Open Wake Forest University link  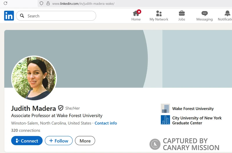coord(193,108)
